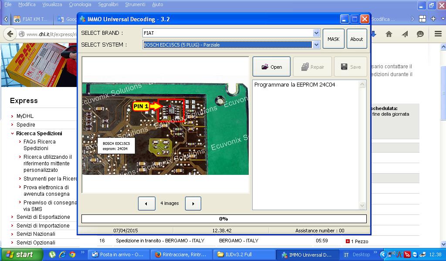Open a new Firefox tab with plus

433,19
